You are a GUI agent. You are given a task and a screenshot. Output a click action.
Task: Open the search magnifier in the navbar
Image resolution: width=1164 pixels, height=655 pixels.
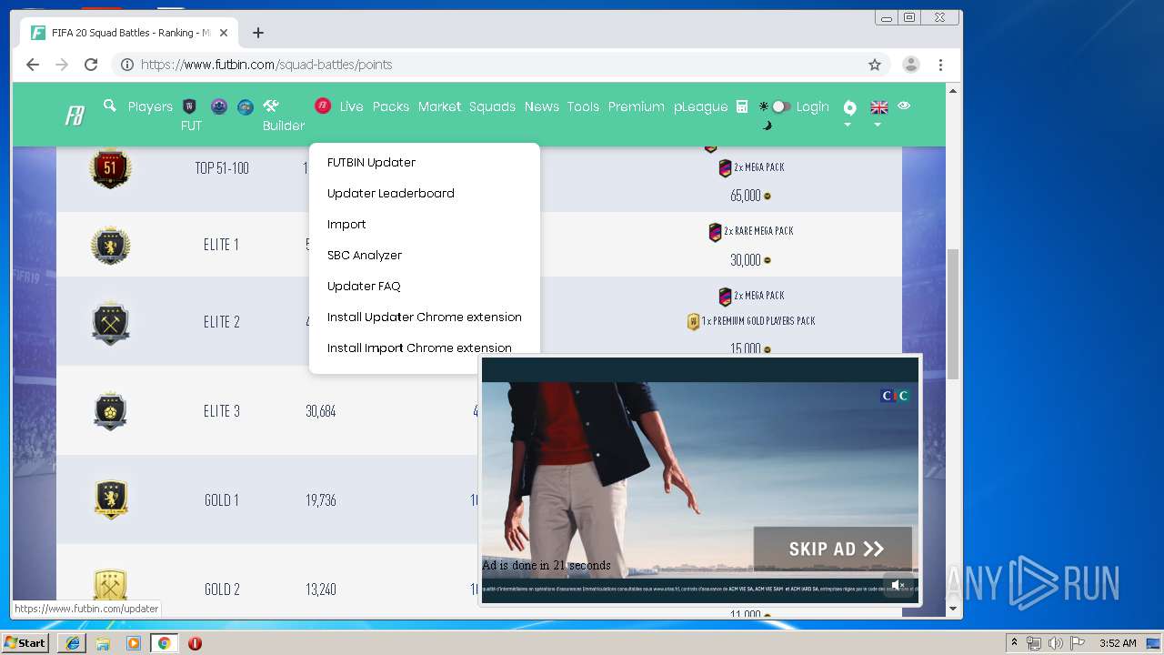[x=110, y=106]
